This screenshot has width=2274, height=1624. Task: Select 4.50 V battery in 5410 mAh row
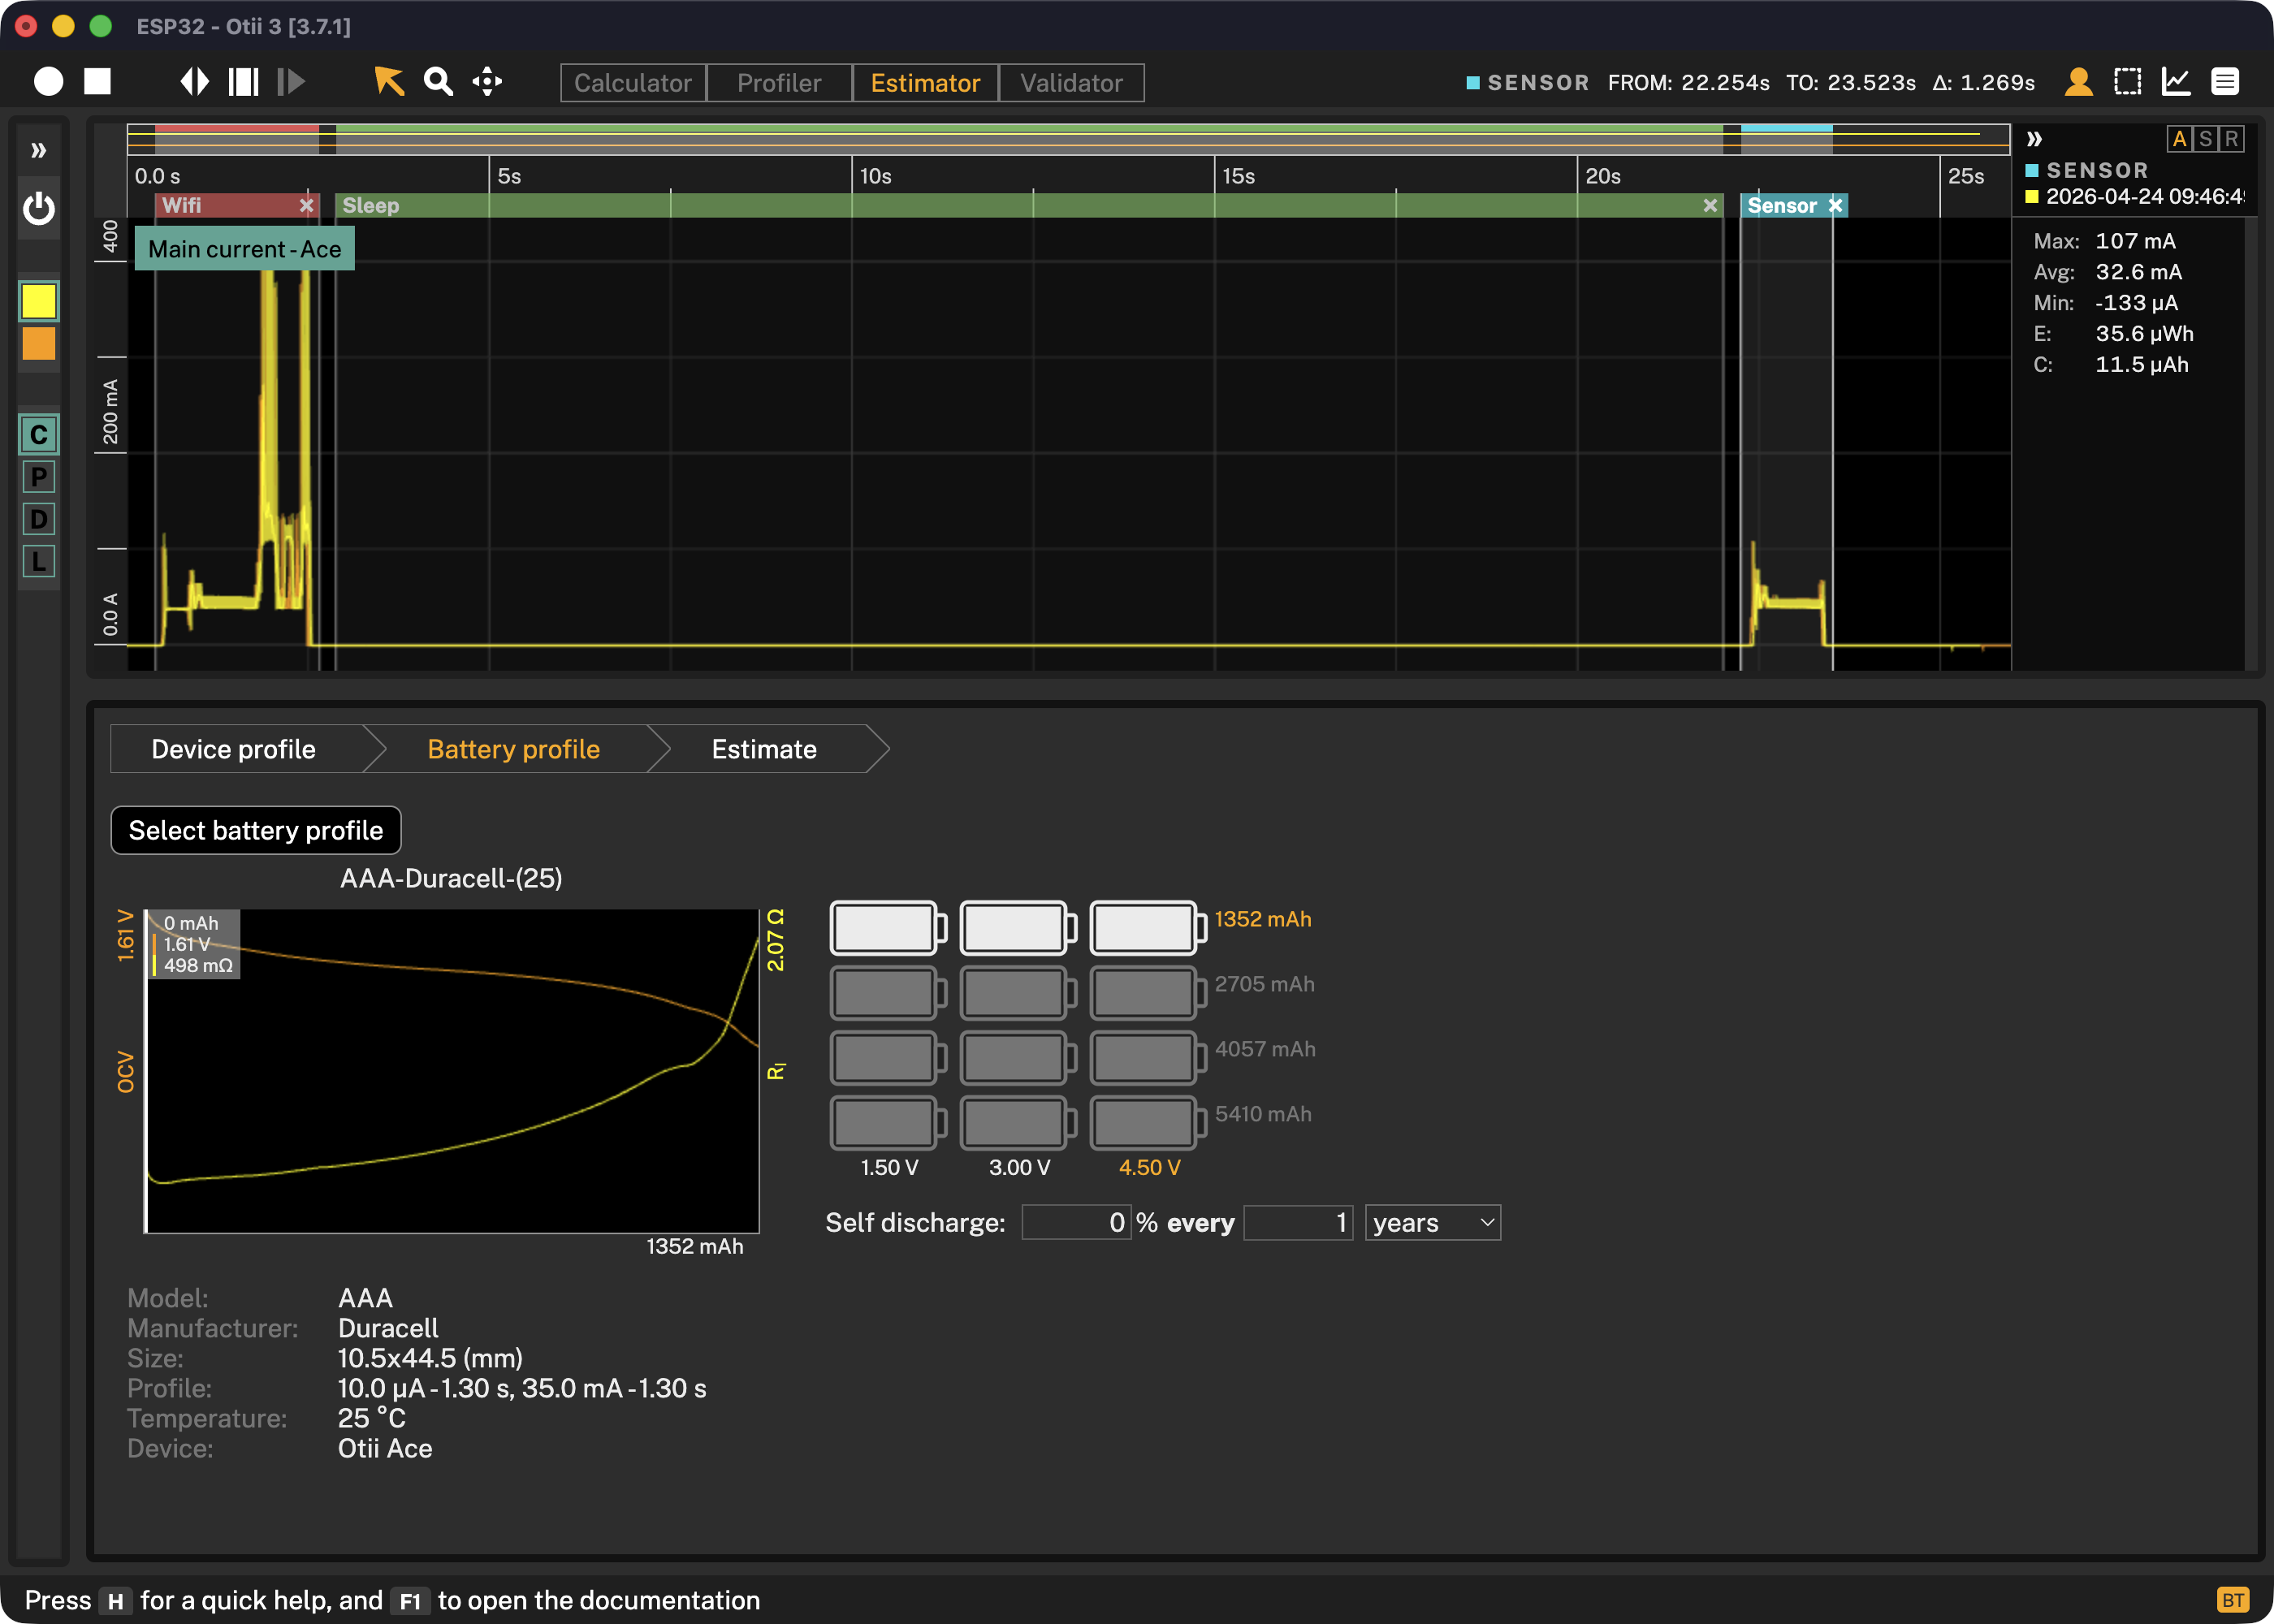pos(1148,1122)
